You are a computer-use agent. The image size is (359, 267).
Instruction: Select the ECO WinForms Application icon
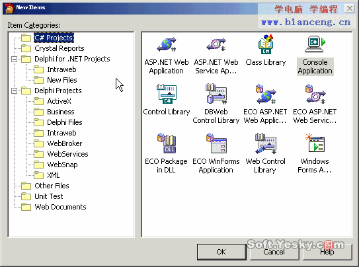click(x=216, y=143)
